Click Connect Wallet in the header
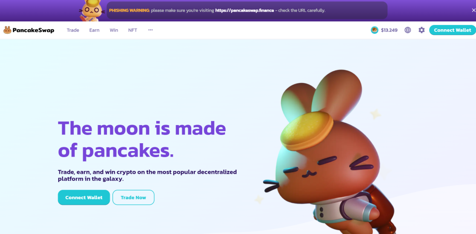This screenshot has height=234, width=476. tap(453, 30)
